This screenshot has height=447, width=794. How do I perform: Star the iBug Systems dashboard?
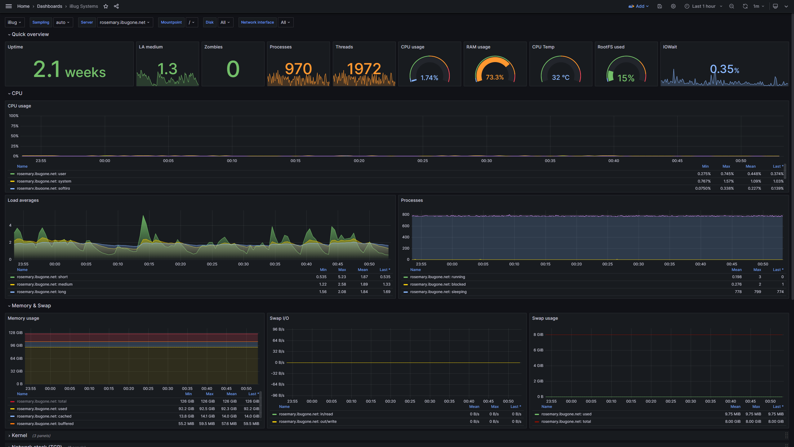pos(106,6)
